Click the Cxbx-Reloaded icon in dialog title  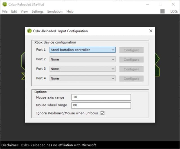tap(29, 31)
